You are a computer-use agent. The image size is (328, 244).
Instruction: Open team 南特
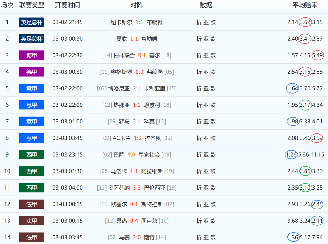pos(149,238)
